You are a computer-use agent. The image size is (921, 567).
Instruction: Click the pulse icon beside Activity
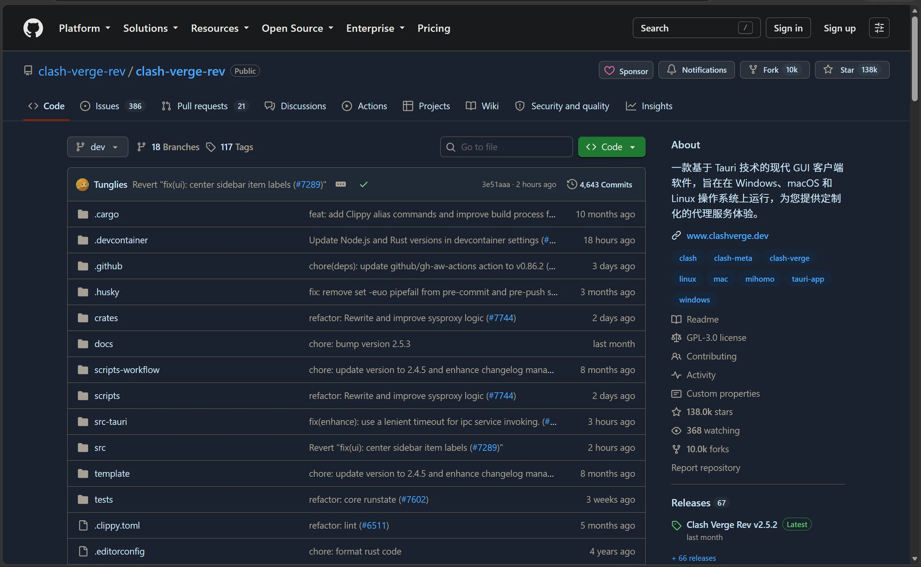click(x=676, y=375)
